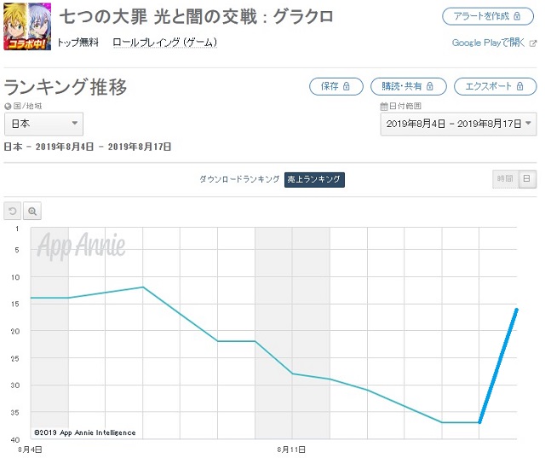Click the globe icon beside 国/地域

[x=8, y=106]
